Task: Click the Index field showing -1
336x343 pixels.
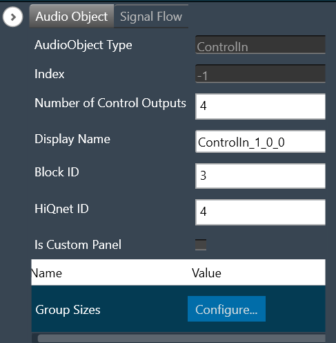Action: coord(260,74)
